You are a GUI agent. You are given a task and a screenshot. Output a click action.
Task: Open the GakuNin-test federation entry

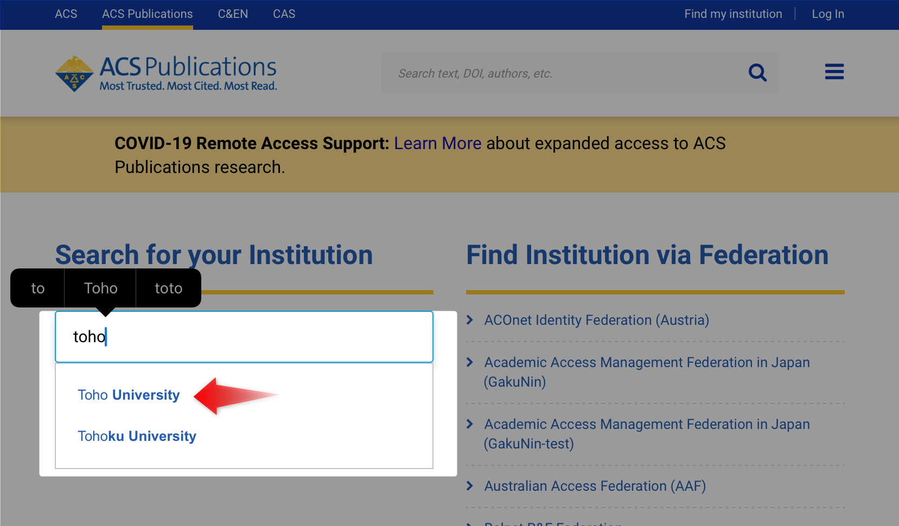click(x=647, y=434)
